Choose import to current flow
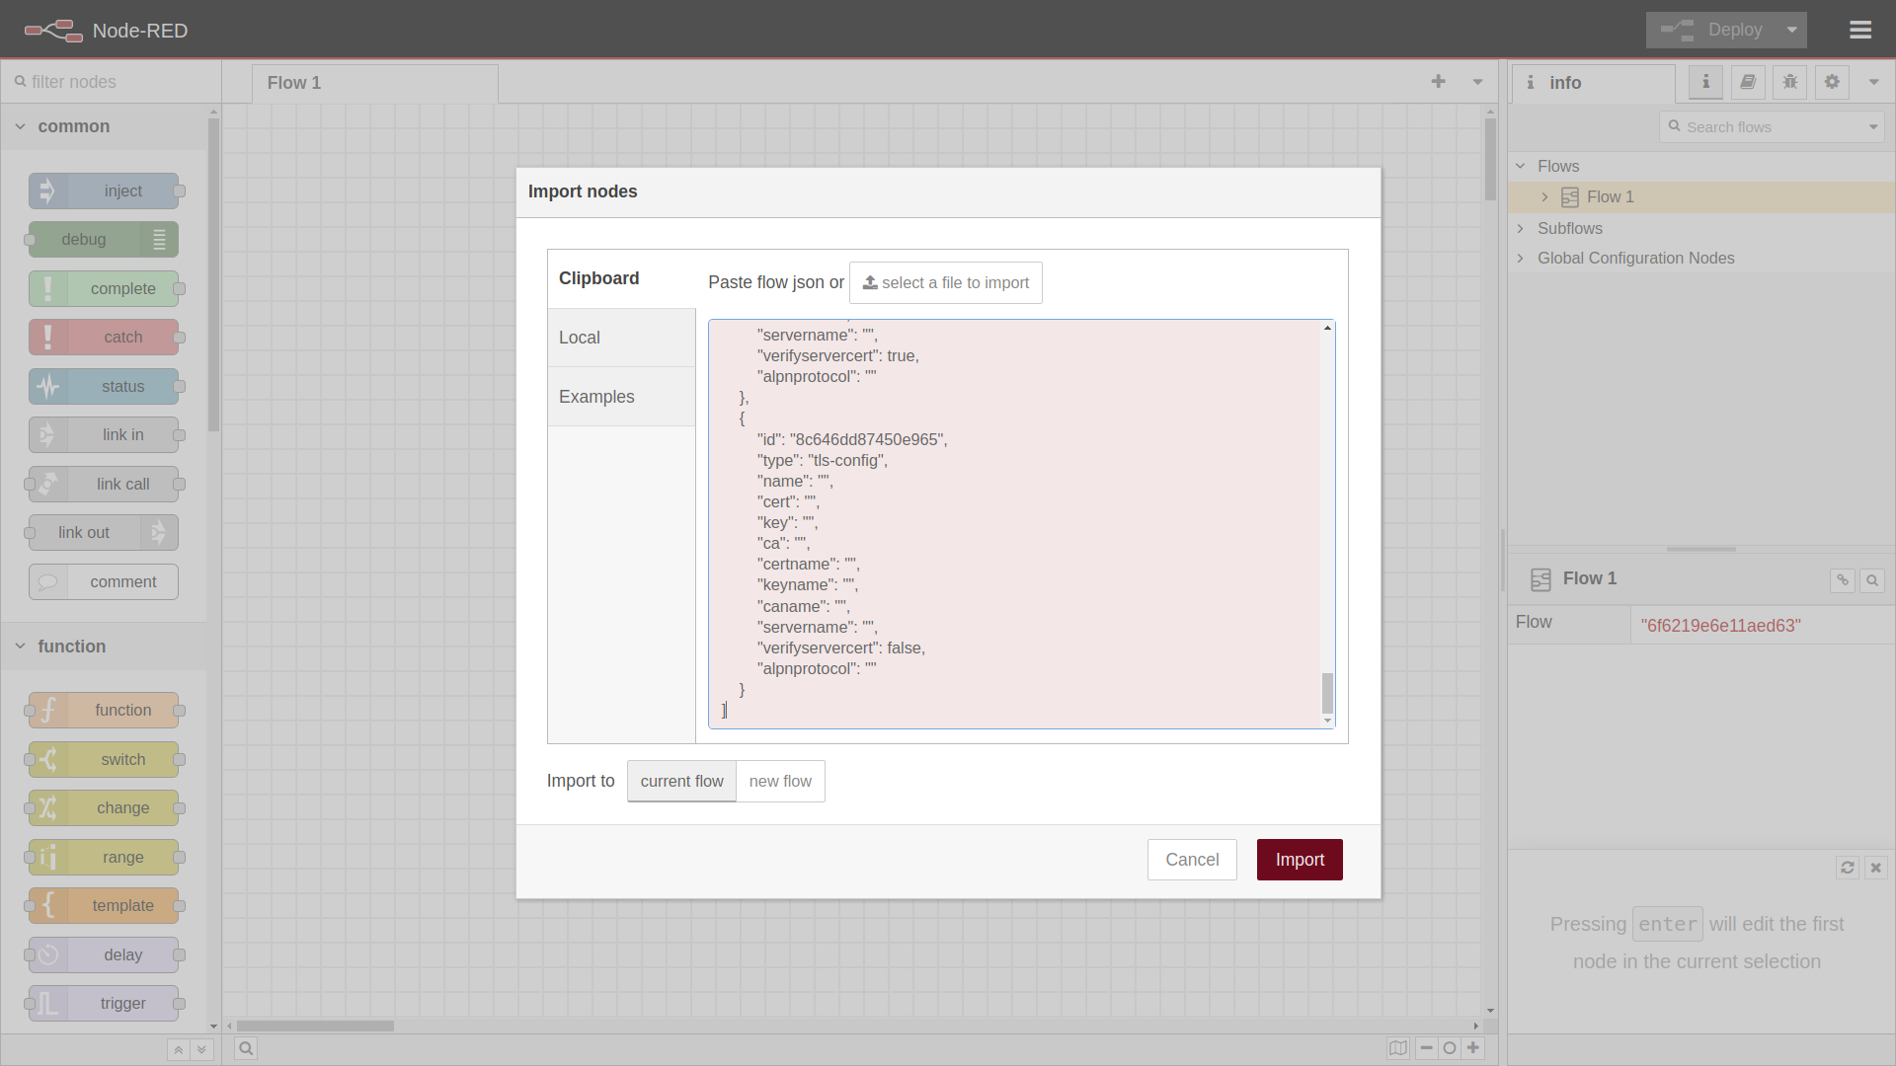1896x1066 pixels. (681, 781)
